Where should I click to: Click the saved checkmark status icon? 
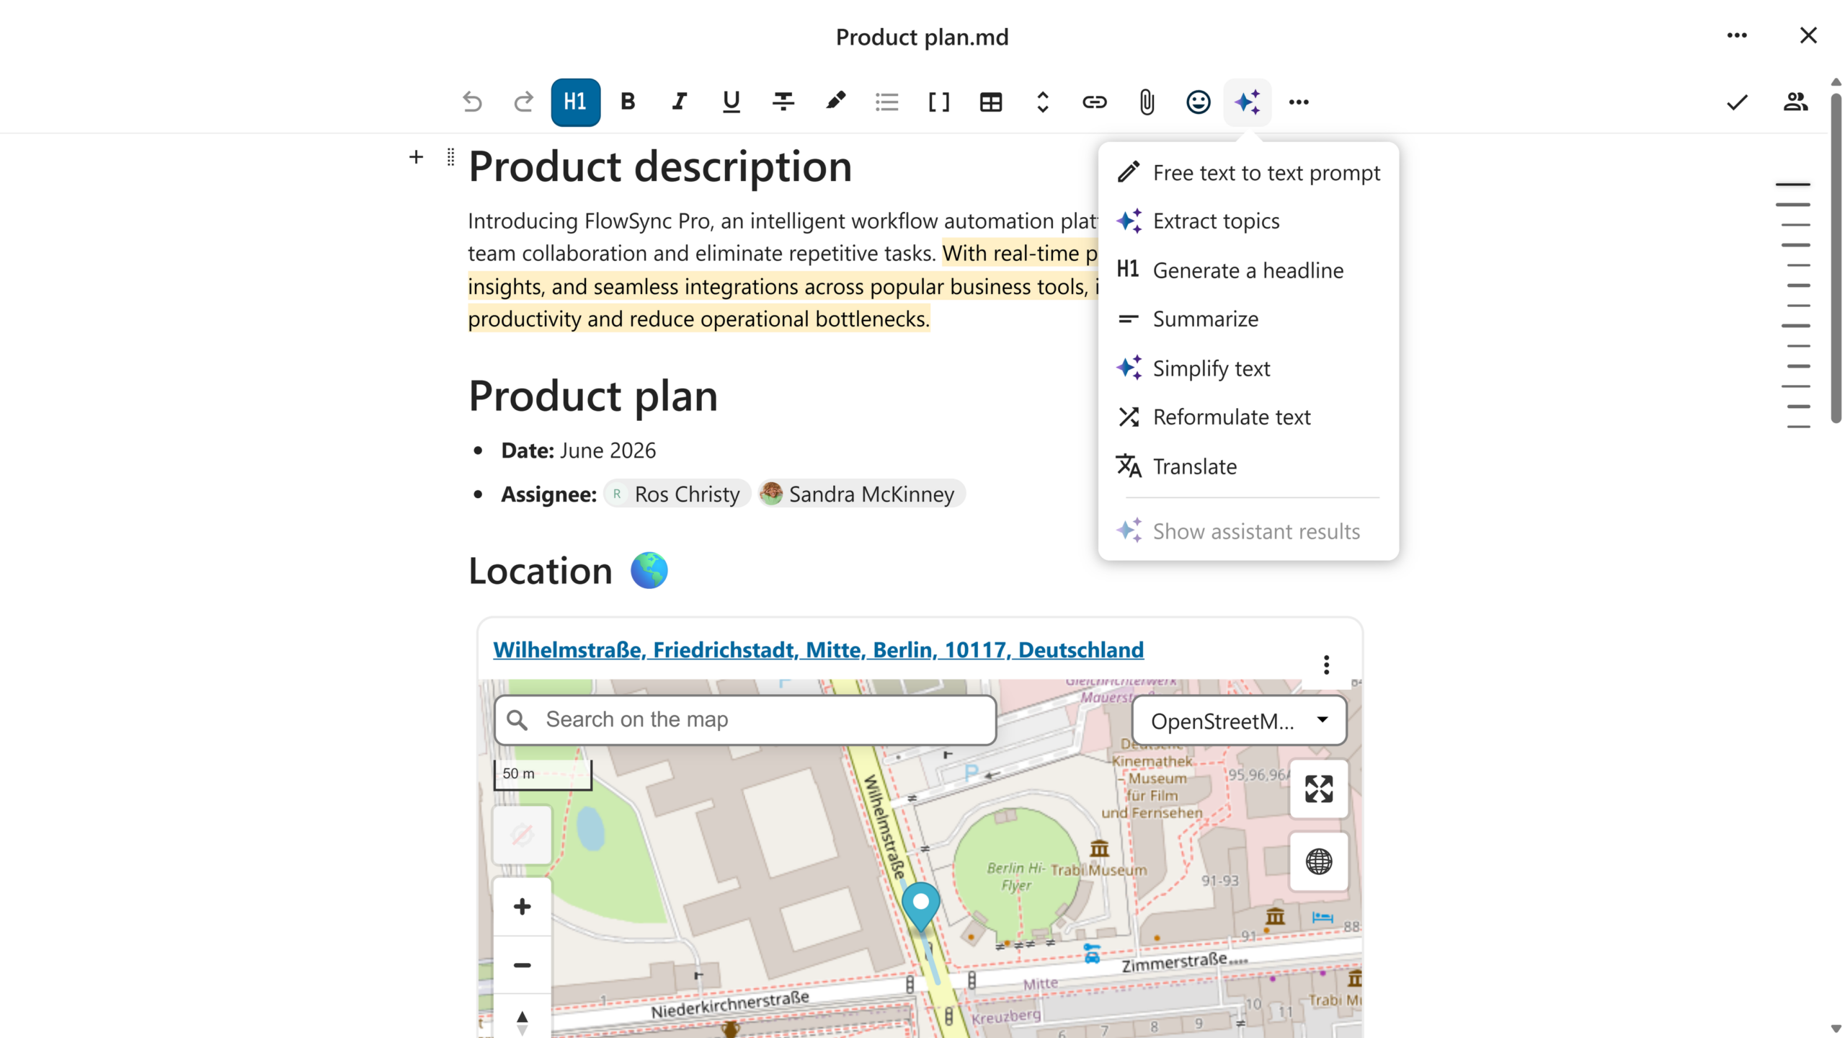tap(1737, 102)
